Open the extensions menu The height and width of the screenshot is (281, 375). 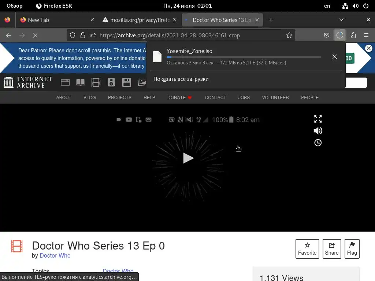tap(353, 35)
